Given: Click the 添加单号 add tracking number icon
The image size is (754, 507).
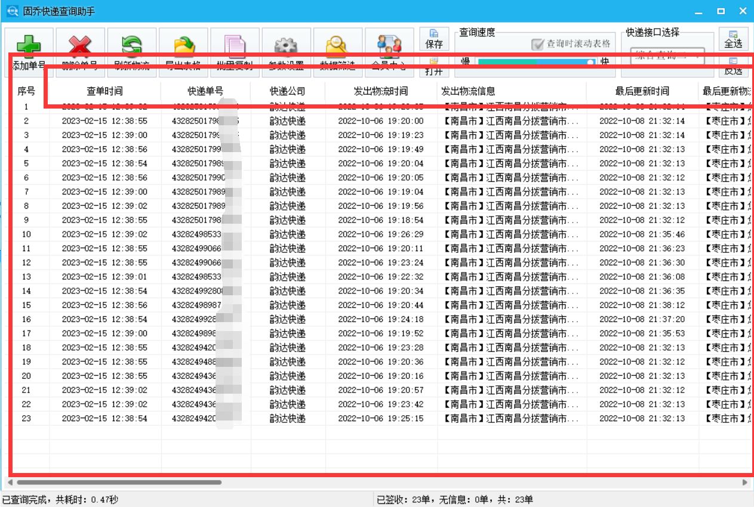Looking at the screenshot, I should (28, 46).
